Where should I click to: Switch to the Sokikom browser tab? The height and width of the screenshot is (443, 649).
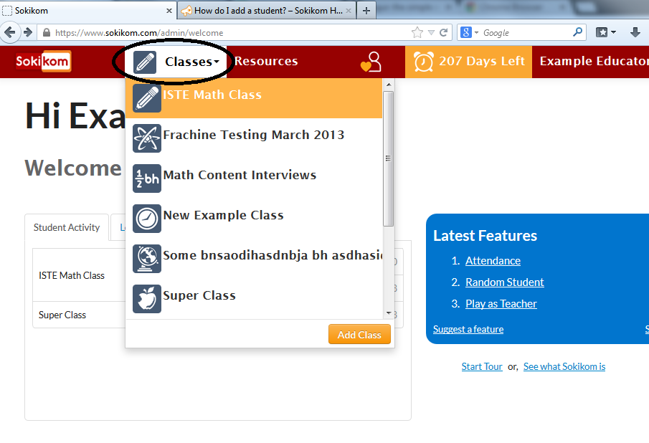(x=88, y=10)
